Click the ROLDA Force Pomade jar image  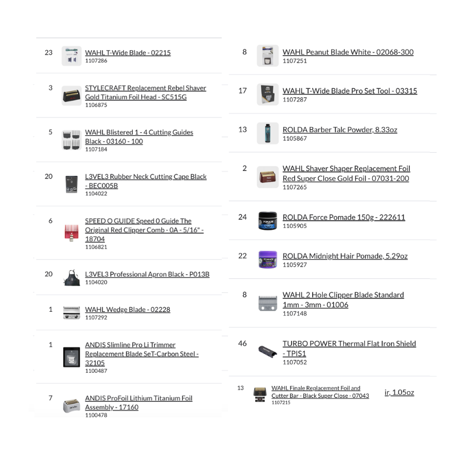267,221
